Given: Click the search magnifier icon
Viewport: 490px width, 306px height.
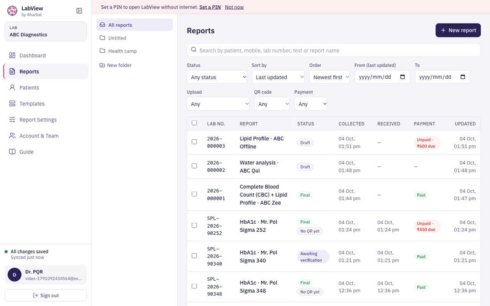Looking at the screenshot, I should pyautogui.click(x=194, y=50).
